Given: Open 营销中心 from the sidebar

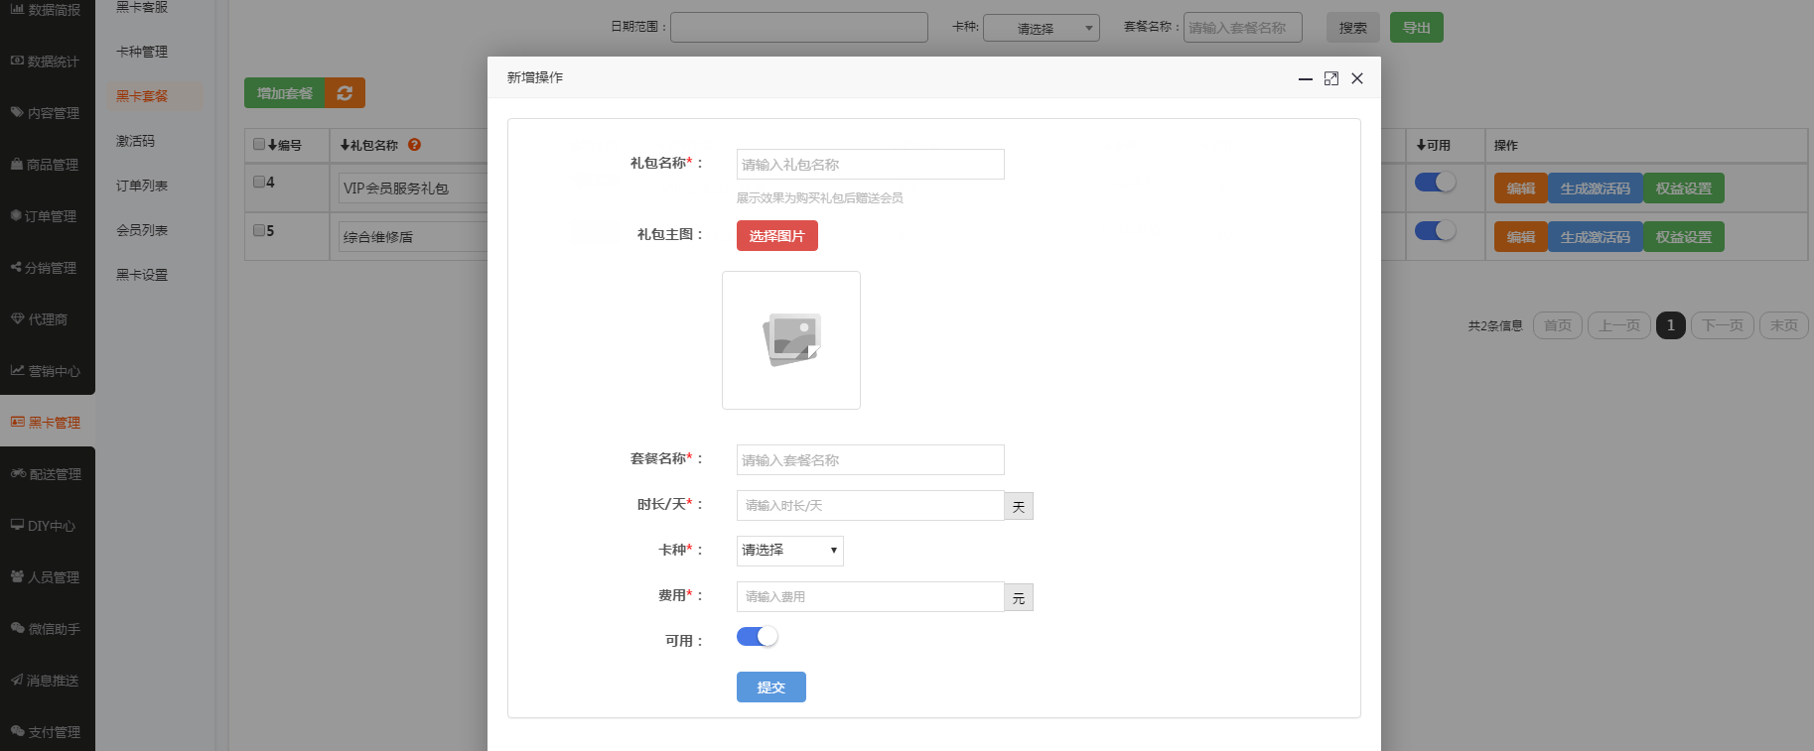Looking at the screenshot, I should point(47,371).
